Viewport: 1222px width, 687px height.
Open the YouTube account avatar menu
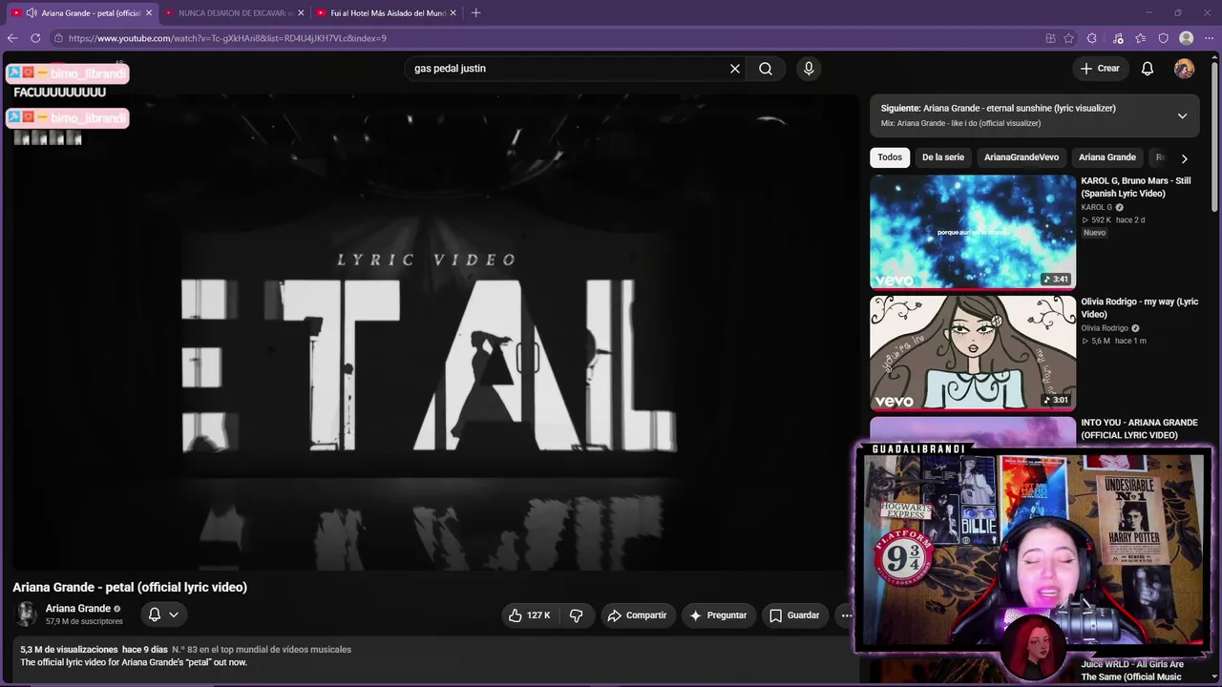pyautogui.click(x=1184, y=69)
